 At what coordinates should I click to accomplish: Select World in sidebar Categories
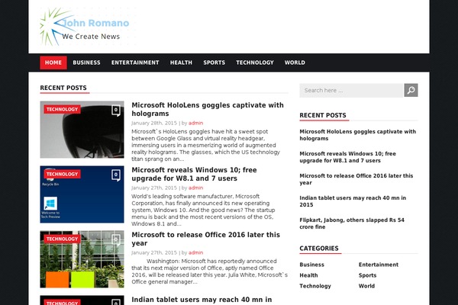366,286
